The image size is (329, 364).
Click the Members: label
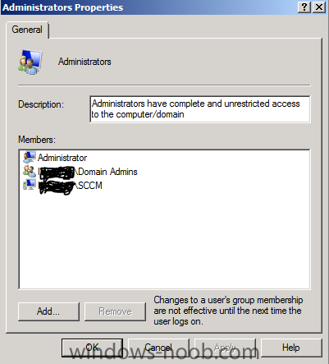point(37,140)
